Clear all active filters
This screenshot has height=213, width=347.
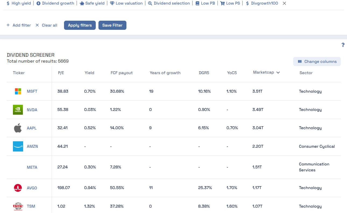coord(46,25)
